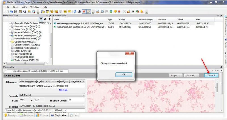Go to the previous plugin tab arrow
This screenshot has width=227, height=120.
(x=212, y=71)
